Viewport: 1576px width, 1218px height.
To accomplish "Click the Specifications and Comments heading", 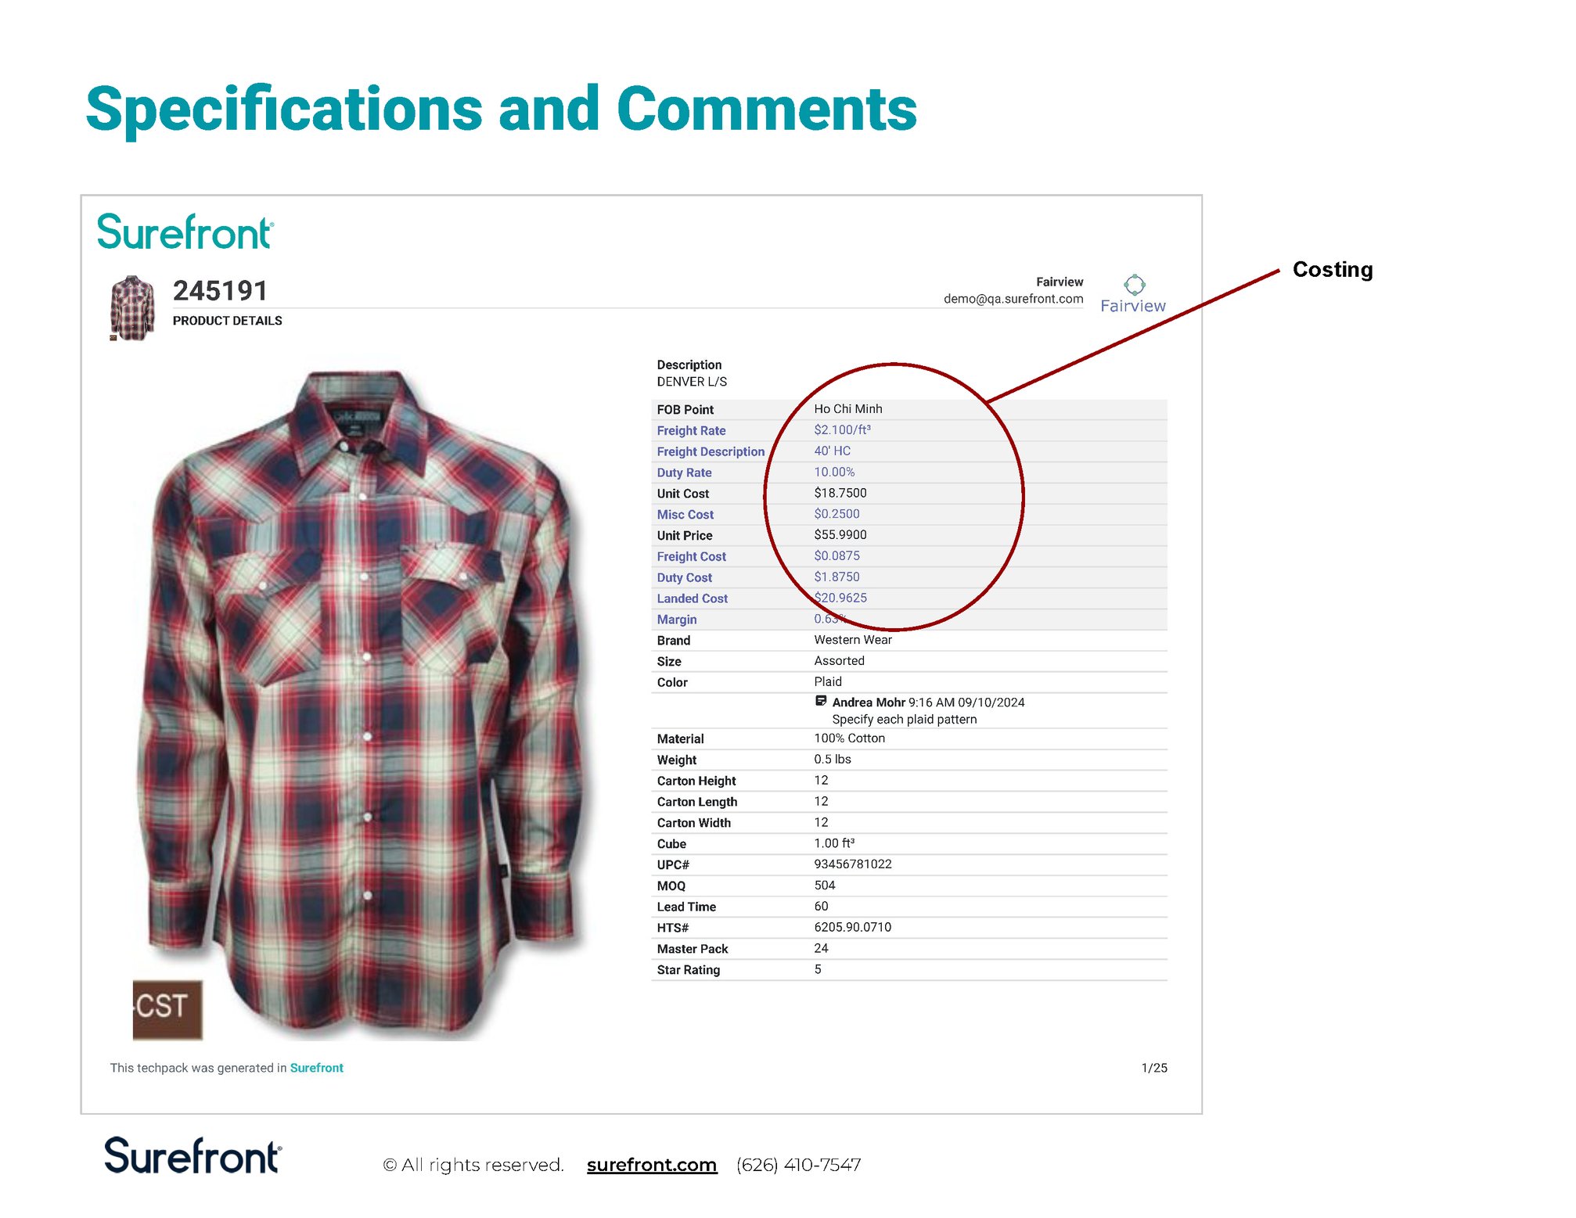I will click(501, 110).
